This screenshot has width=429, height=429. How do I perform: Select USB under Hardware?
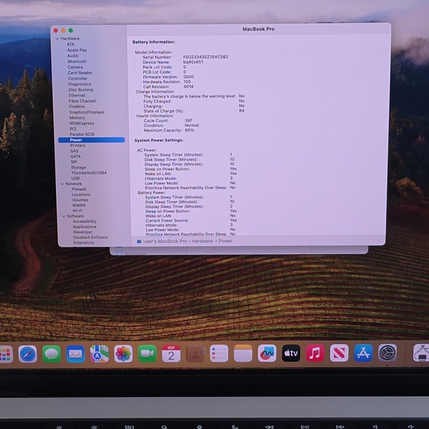point(75,178)
